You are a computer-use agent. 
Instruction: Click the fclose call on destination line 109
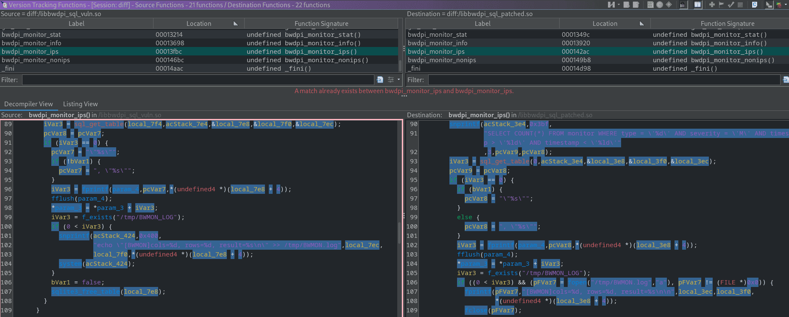pos(476,310)
